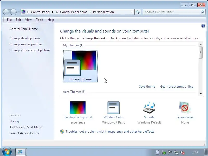This screenshot has width=208, height=156.
Task: Open the View menu
Action: pyautogui.click(x=28, y=20)
